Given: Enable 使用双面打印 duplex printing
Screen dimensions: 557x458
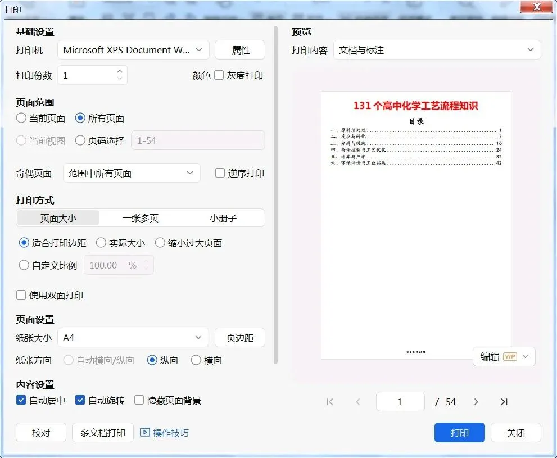Looking at the screenshot, I should coord(21,295).
